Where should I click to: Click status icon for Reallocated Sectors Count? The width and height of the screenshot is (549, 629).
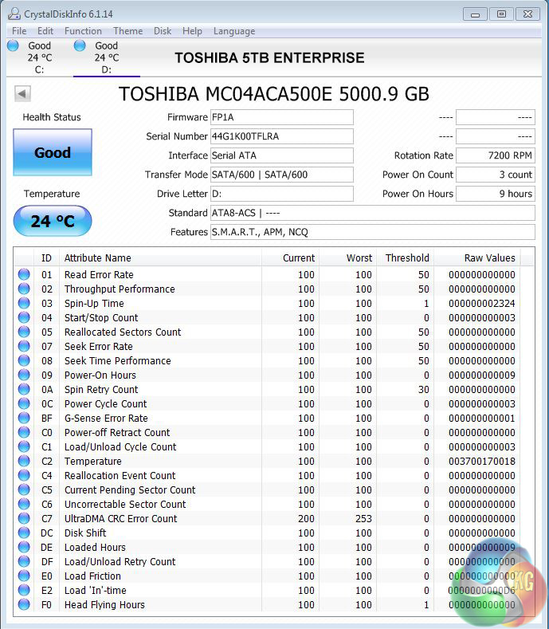24,332
